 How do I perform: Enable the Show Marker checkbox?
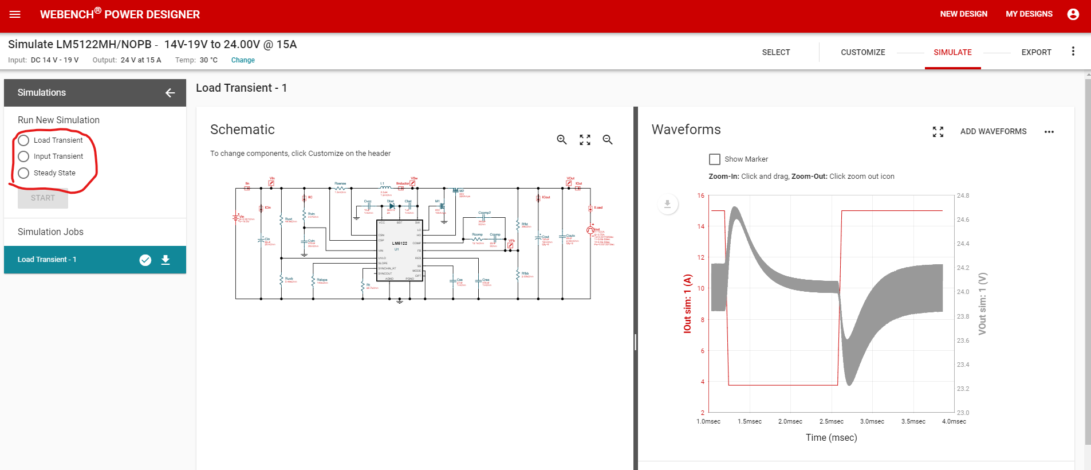pyautogui.click(x=715, y=159)
